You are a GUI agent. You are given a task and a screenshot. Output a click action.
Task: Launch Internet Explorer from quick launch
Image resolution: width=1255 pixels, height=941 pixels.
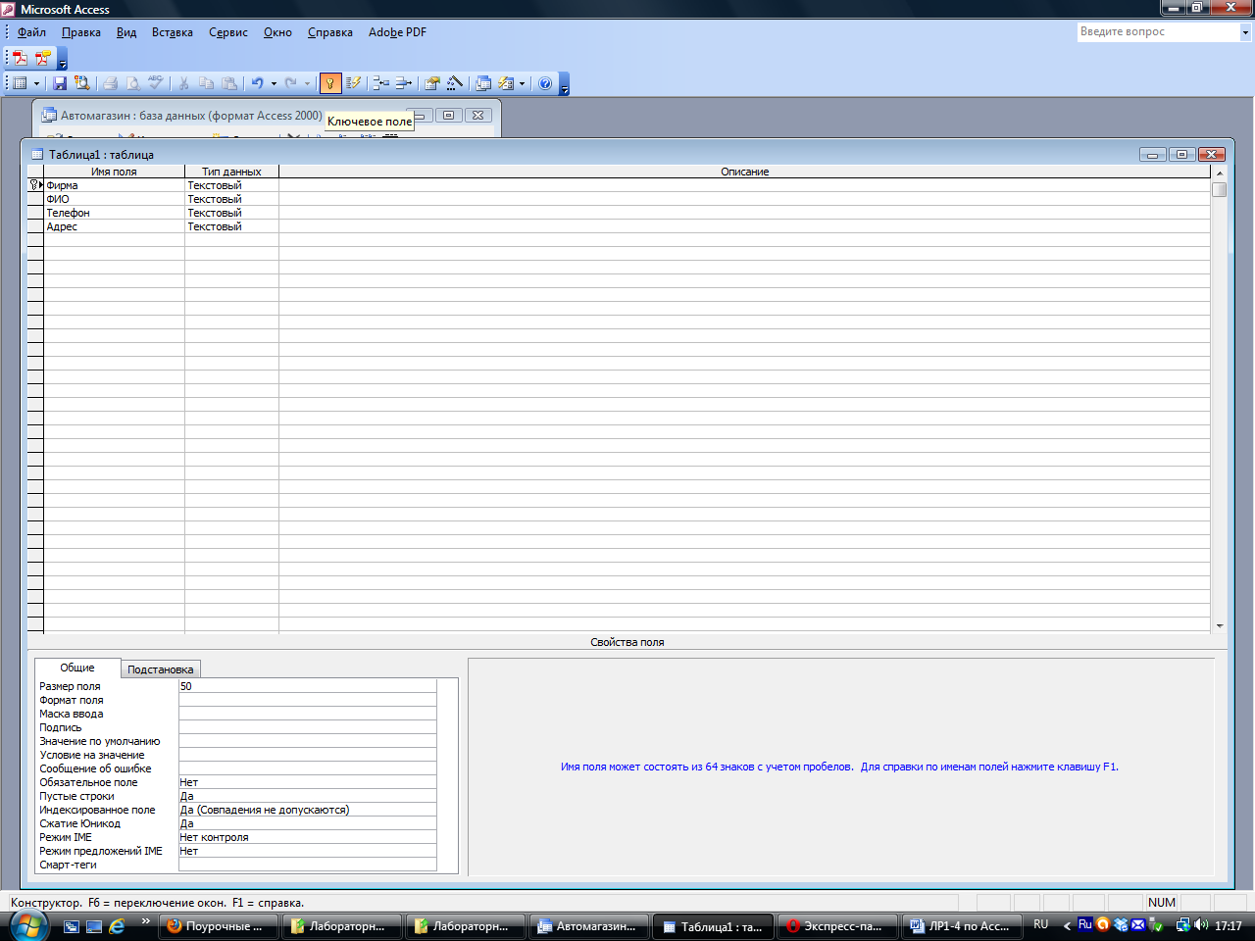click(117, 925)
